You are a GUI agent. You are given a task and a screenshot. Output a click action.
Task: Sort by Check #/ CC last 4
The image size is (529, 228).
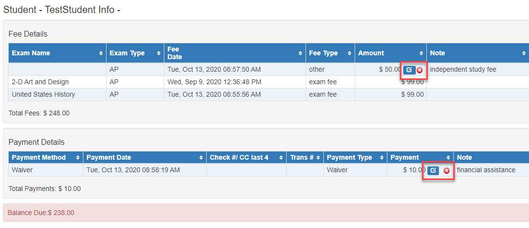click(246, 157)
